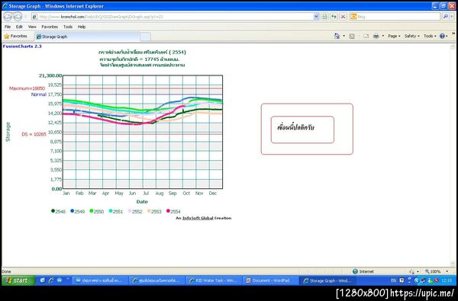Viewport: 458px width, 301px height.
Task: Click the Feeds icon in command bar
Action: 352,36
